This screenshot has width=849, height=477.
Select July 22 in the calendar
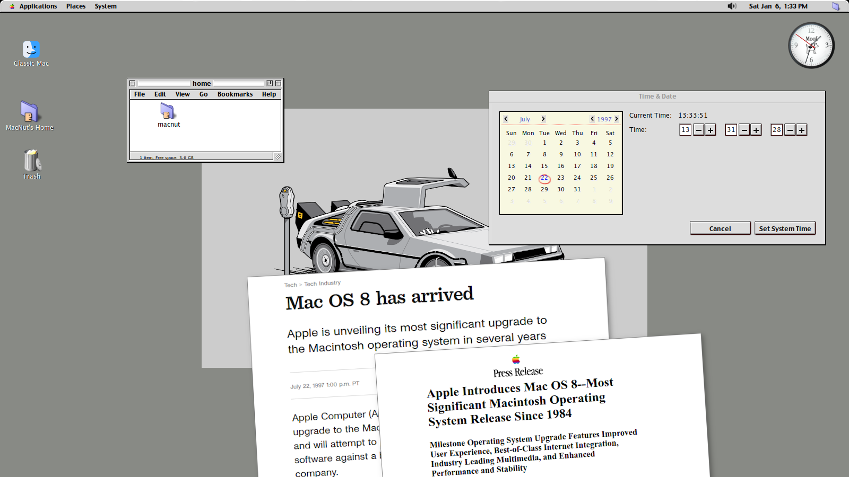tap(544, 178)
